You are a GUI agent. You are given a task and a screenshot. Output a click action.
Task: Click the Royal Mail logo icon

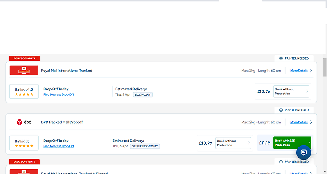coord(24,71)
